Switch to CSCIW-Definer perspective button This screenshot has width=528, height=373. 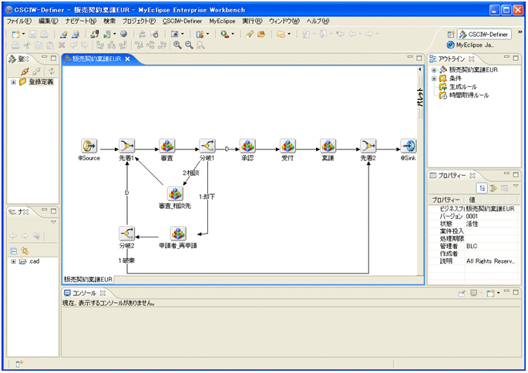coord(485,34)
